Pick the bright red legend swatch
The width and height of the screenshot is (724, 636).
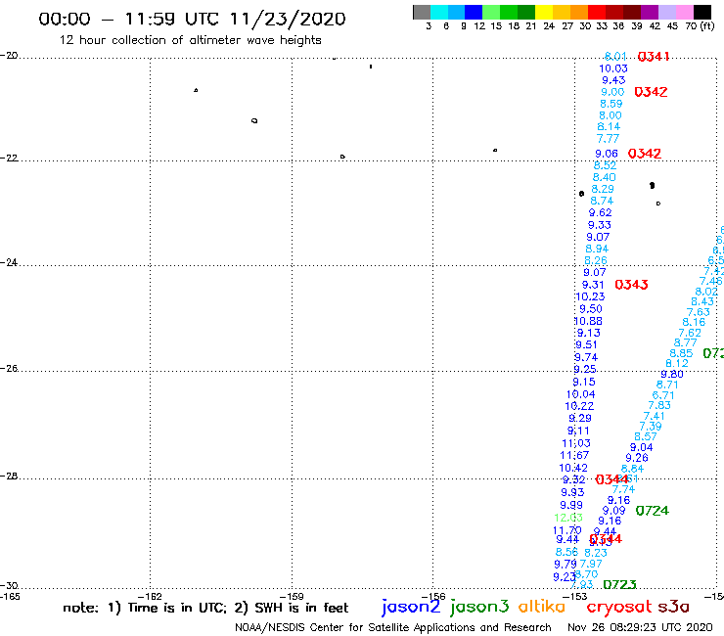597,12
